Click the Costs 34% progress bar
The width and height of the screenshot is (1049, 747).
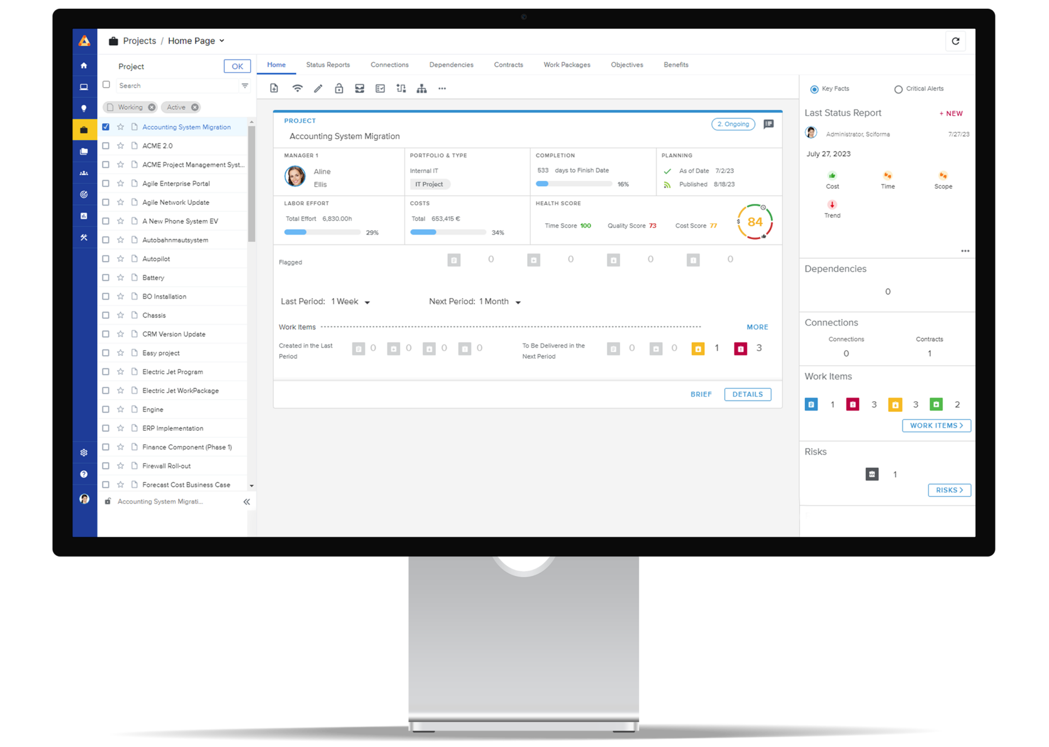click(448, 232)
